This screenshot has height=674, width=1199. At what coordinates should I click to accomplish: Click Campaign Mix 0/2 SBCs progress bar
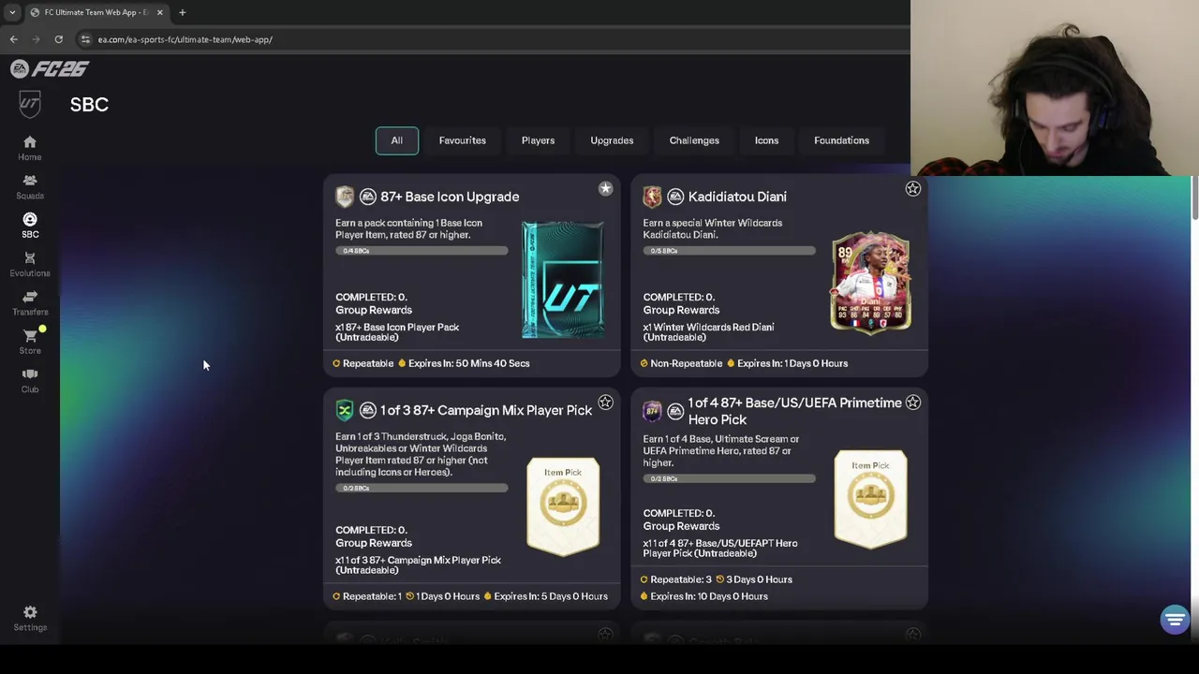[x=422, y=488]
